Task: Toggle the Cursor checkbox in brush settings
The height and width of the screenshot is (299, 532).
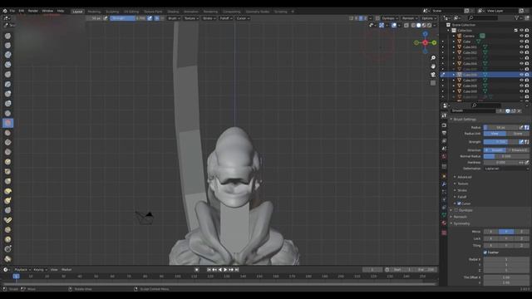Action: click(459, 203)
